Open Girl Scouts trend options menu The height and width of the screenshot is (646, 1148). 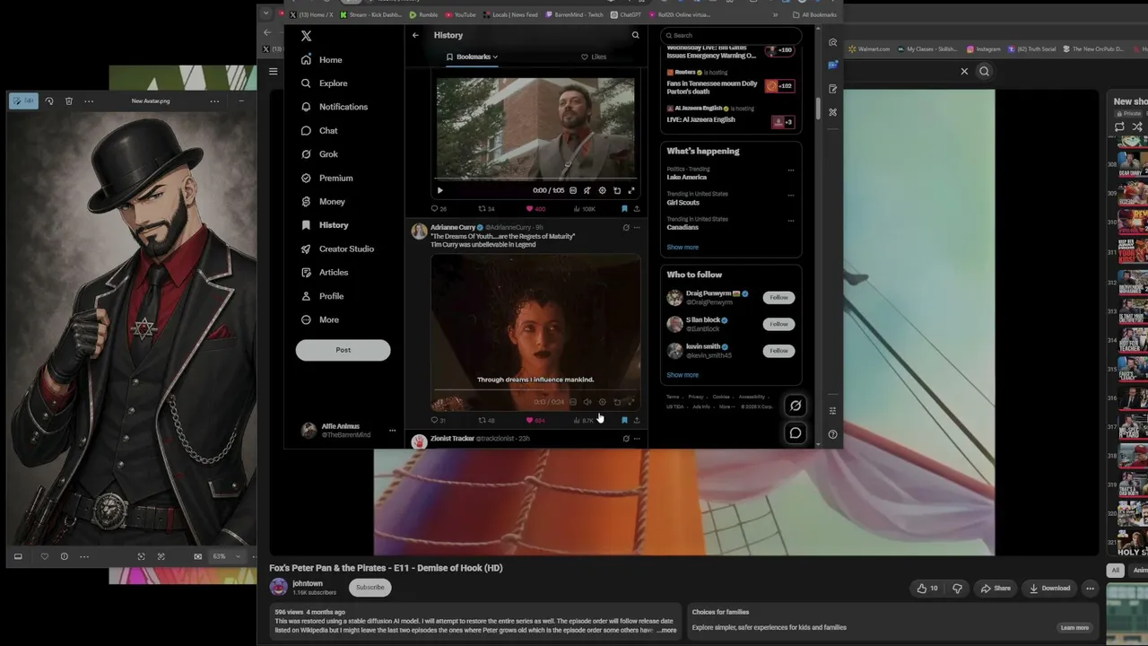(x=790, y=195)
